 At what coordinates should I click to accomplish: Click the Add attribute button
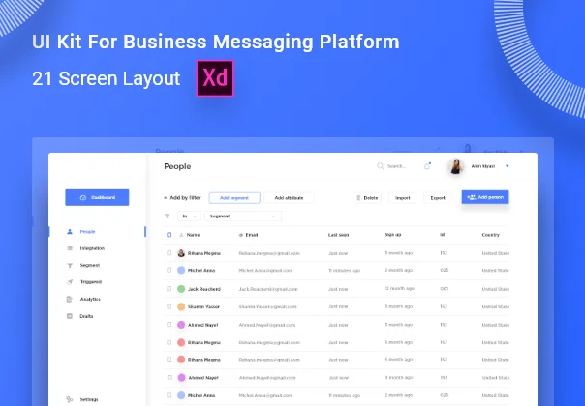(x=289, y=198)
